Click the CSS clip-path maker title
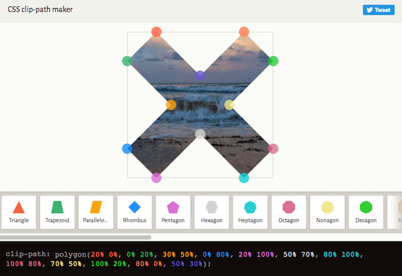Screen dimensions: 402x276 coord(40,10)
